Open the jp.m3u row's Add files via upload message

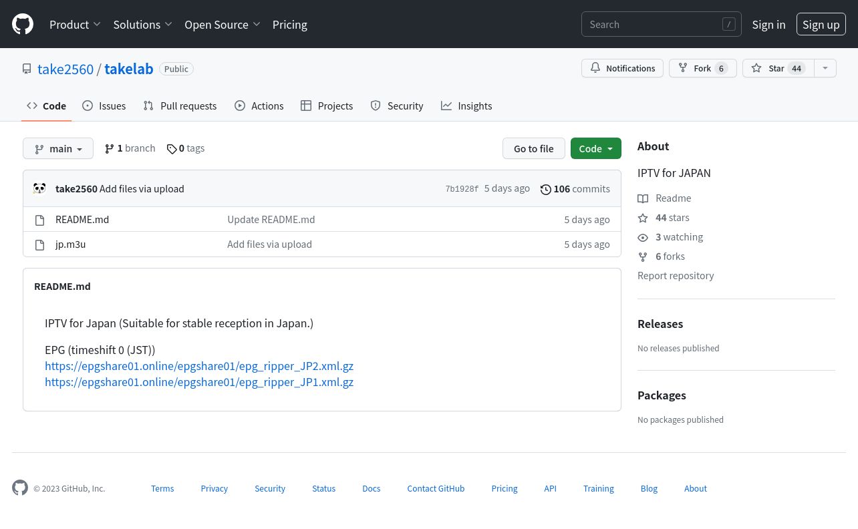coord(270,244)
